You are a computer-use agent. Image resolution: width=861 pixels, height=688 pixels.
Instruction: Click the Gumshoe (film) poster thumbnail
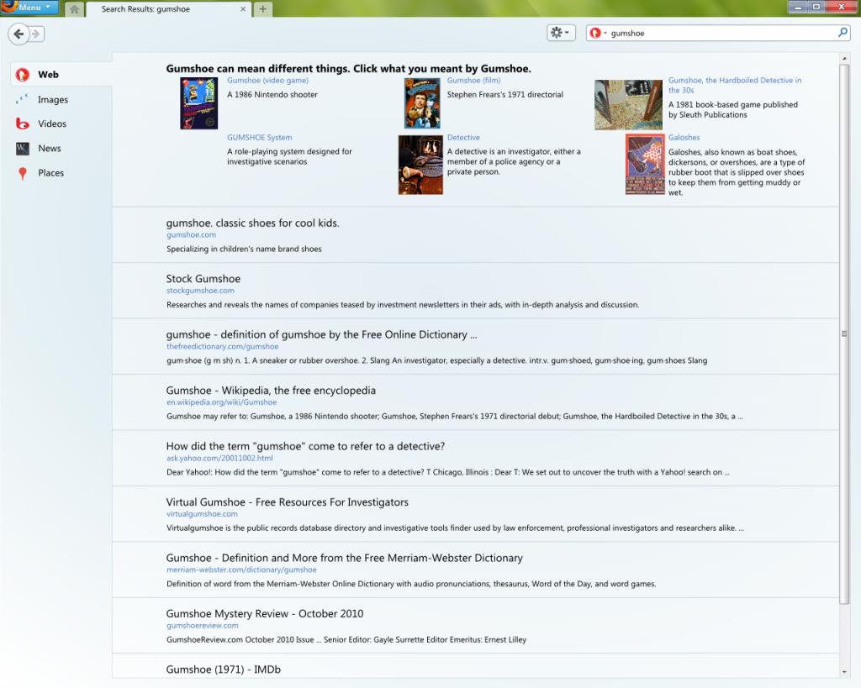(422, 103)
